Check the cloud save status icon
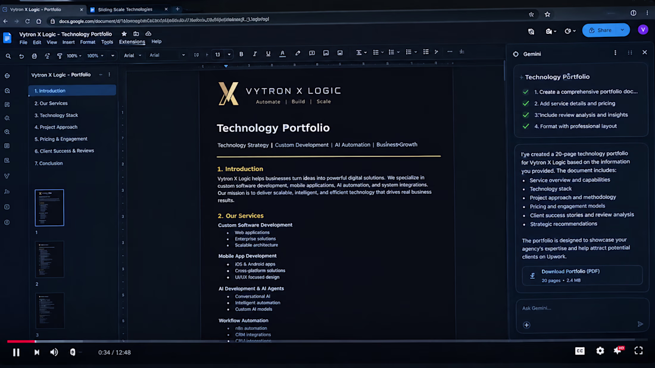 click(148, 34)
